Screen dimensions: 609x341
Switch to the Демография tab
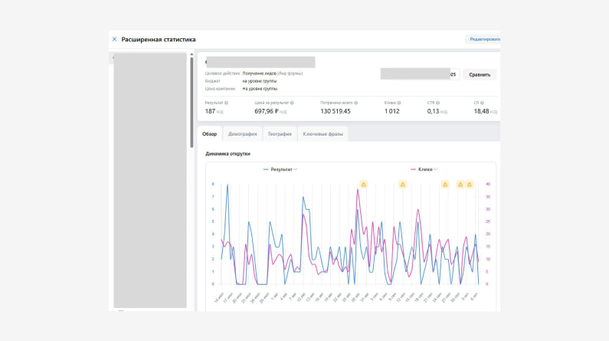(x=242, y=134)
